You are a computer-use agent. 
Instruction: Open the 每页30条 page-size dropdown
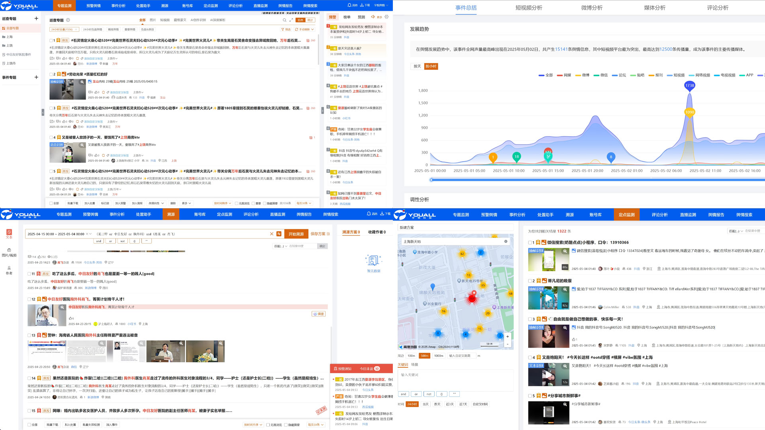[304, 203]
